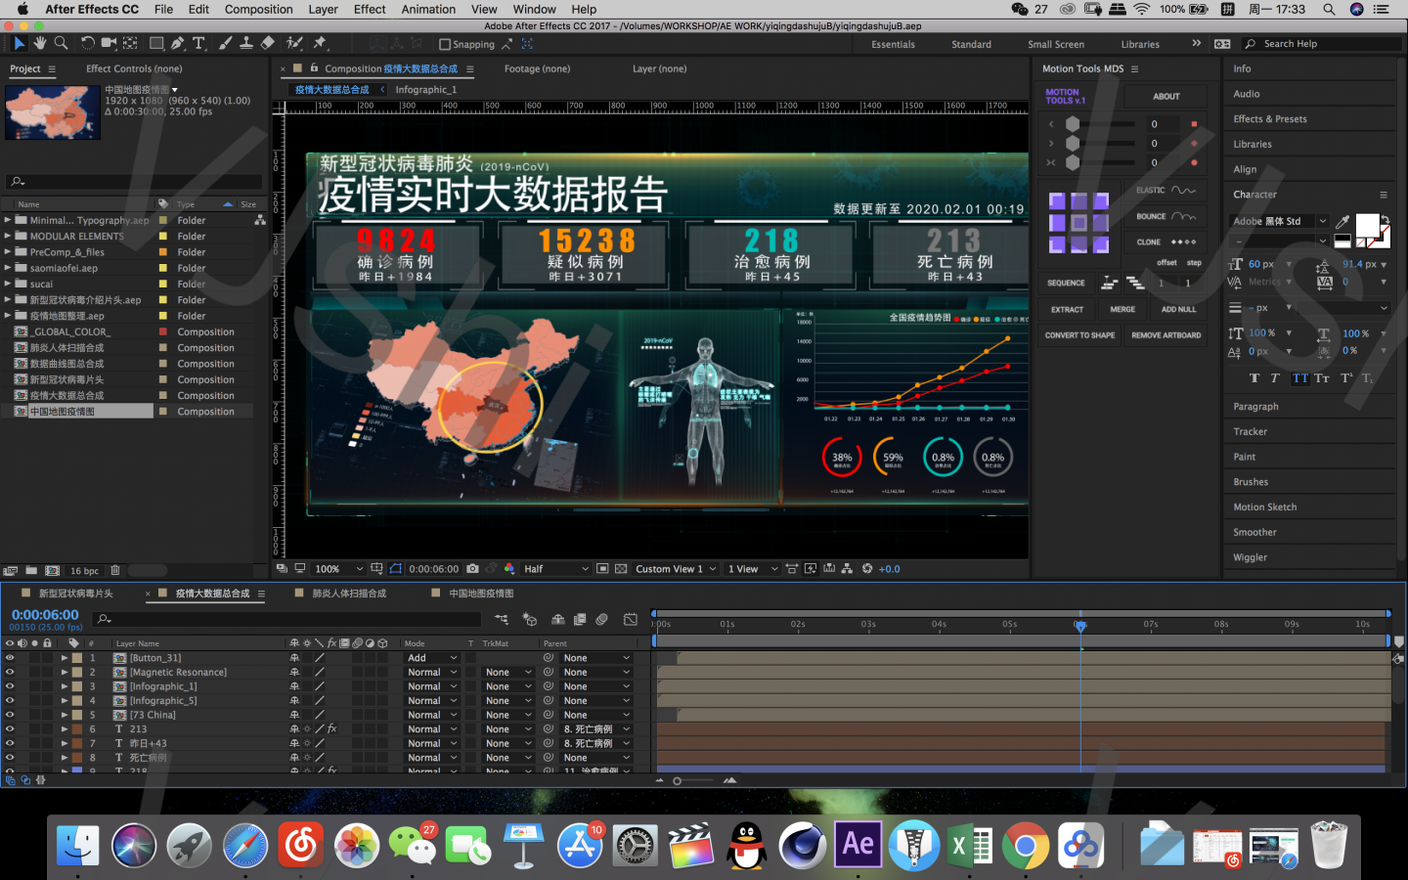Image resolution: width=1408 pixels, height=880 pixels.
Task: Open the Chrome dock icon
Action: [1025, 845]
